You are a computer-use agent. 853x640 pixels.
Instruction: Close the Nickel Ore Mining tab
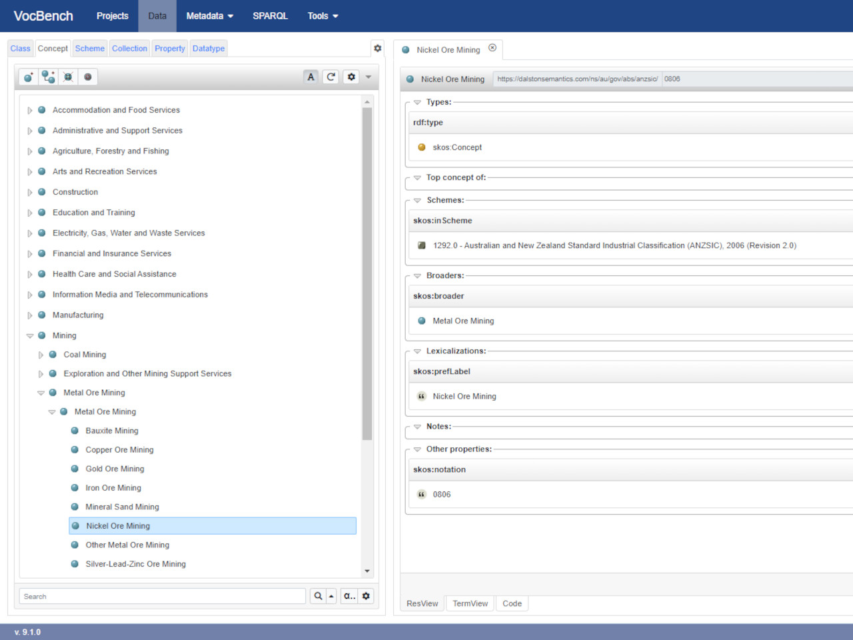[x=492, y=48]
